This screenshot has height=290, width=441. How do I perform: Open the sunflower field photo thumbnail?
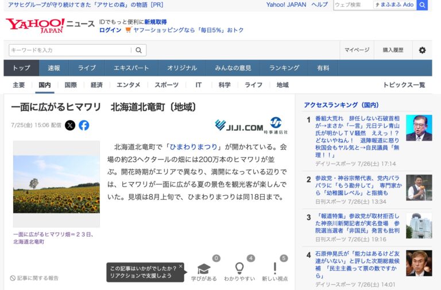point(56,184)
